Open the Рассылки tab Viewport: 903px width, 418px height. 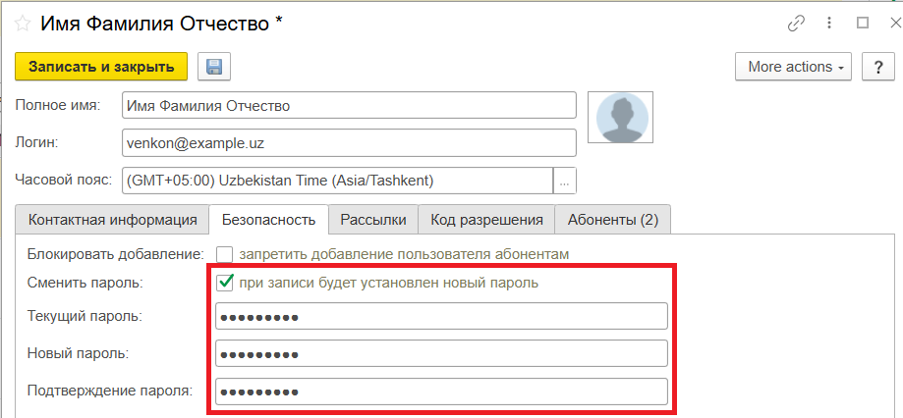(x=372, y=220)
